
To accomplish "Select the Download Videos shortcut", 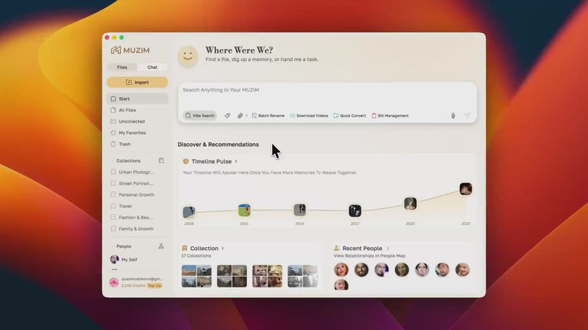I will click(309, 116).
